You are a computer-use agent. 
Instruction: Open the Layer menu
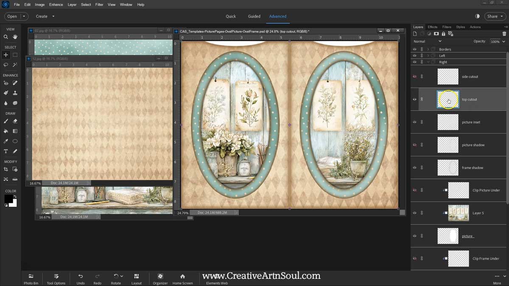72,5
